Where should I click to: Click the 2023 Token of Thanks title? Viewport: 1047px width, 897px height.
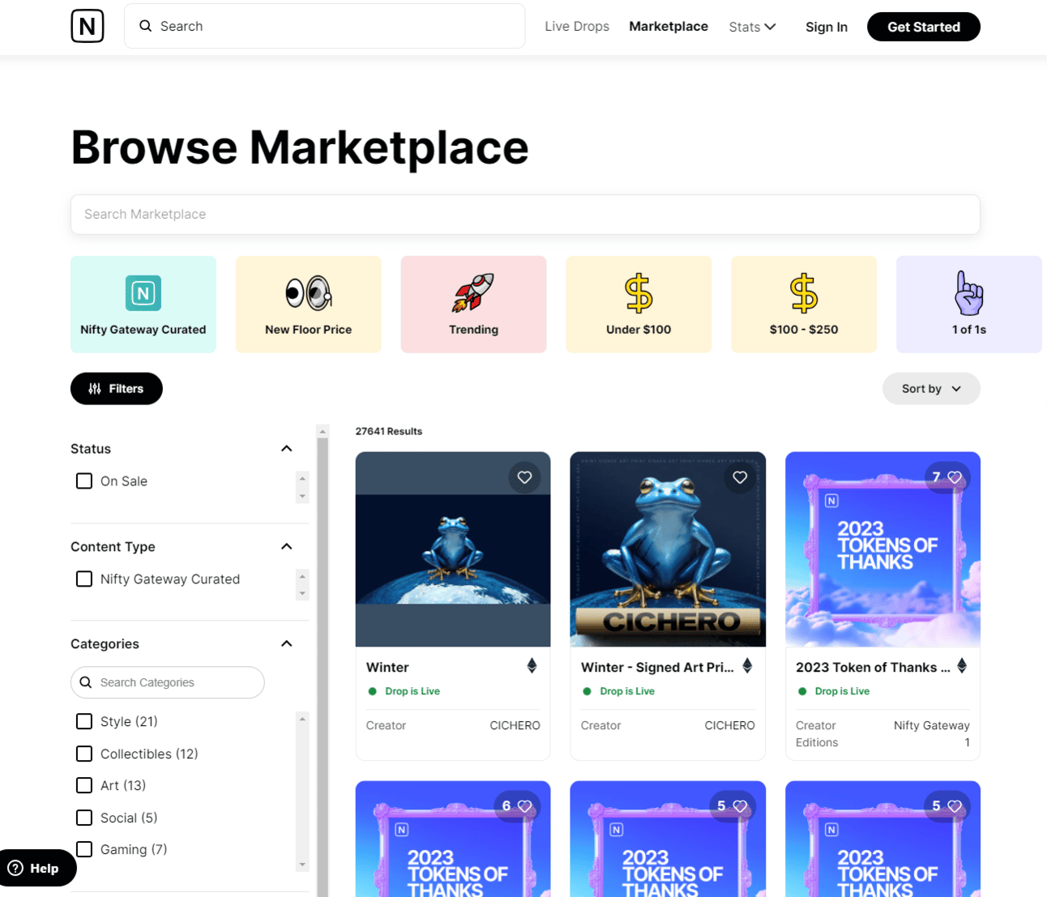coord(873,668)
